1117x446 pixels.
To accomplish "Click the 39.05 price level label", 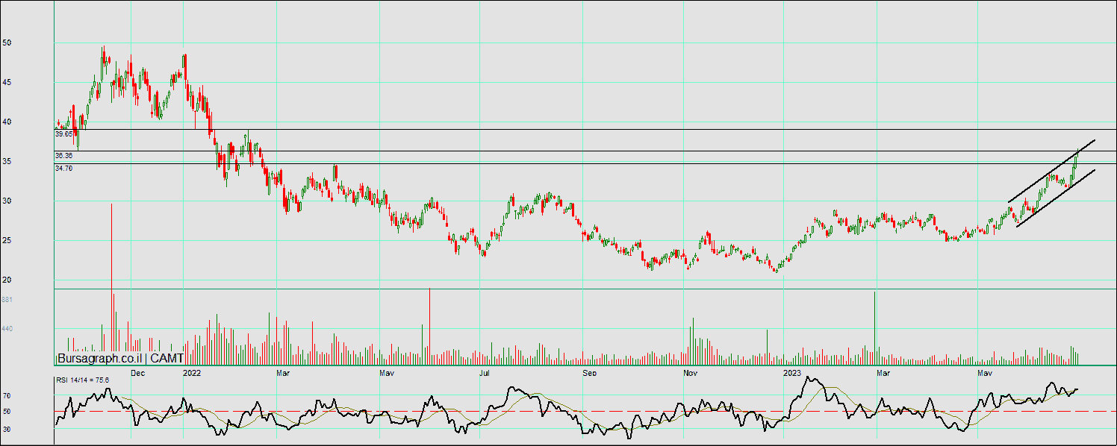I will 63,134.
